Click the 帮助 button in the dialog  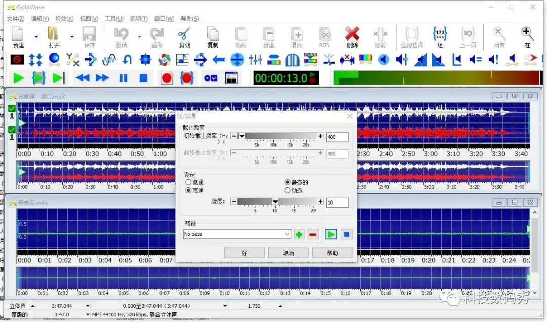tap(332, 253)
